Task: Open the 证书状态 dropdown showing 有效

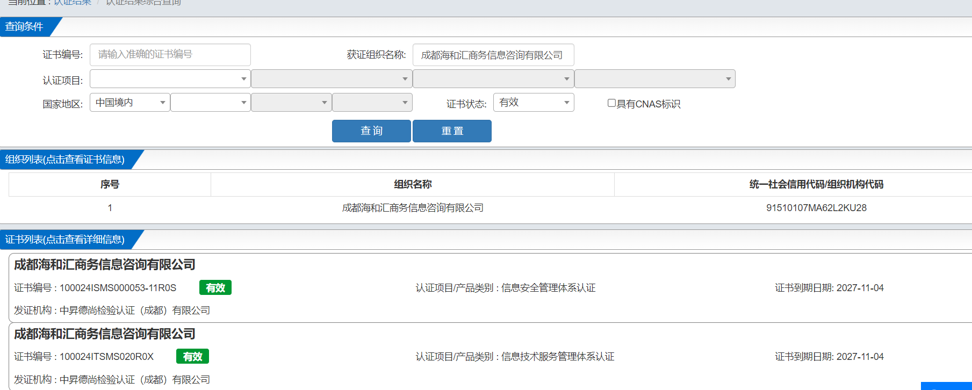Action: [534, 103]
